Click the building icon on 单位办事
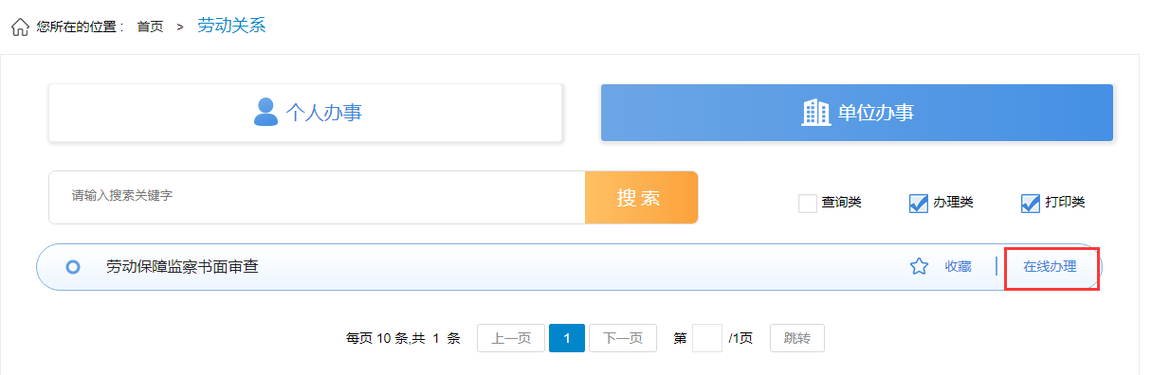The height and width of the screenshot is (375, 1152). 815,113
